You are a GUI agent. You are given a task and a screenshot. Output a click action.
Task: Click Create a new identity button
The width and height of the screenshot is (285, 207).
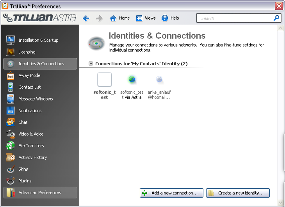tap(238, 193)
